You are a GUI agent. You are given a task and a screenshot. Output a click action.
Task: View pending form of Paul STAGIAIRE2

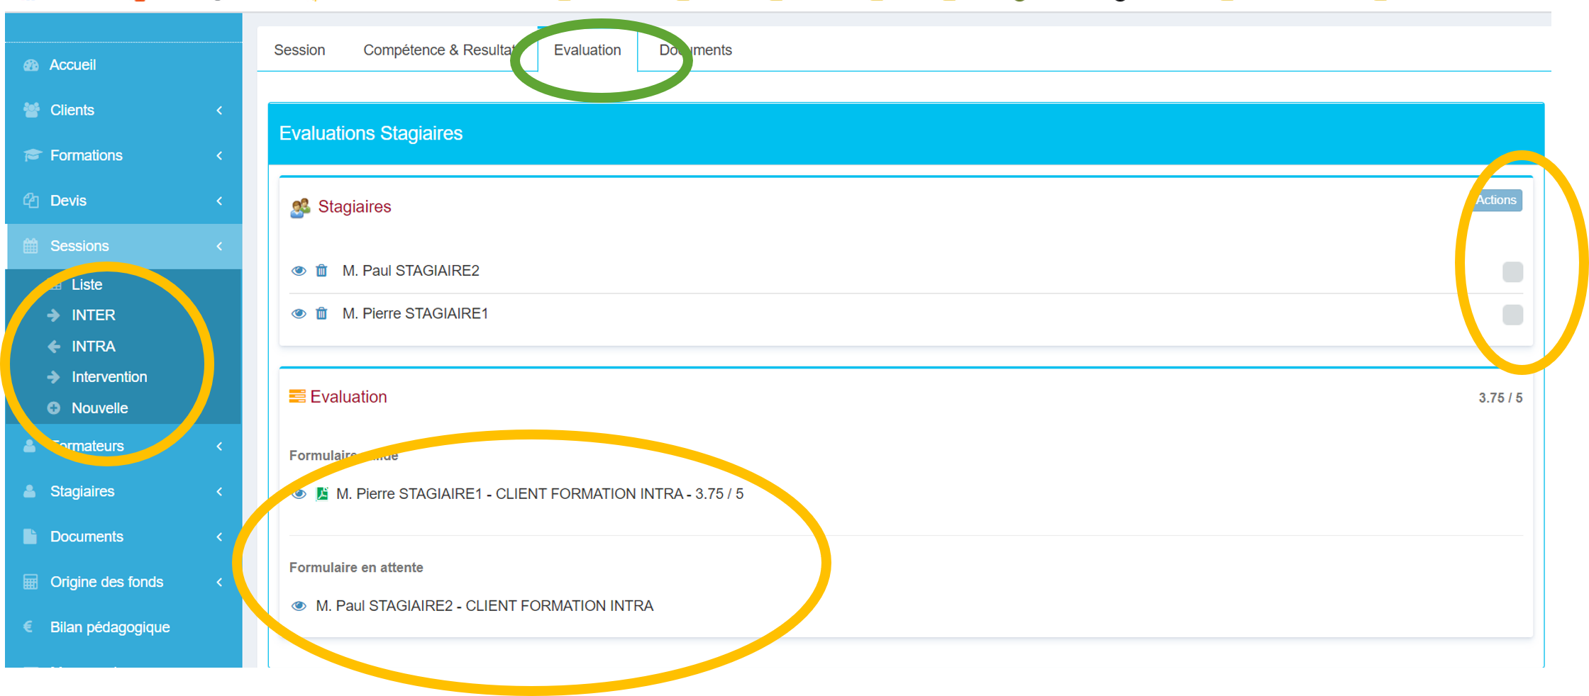click(x=299, y=606)
